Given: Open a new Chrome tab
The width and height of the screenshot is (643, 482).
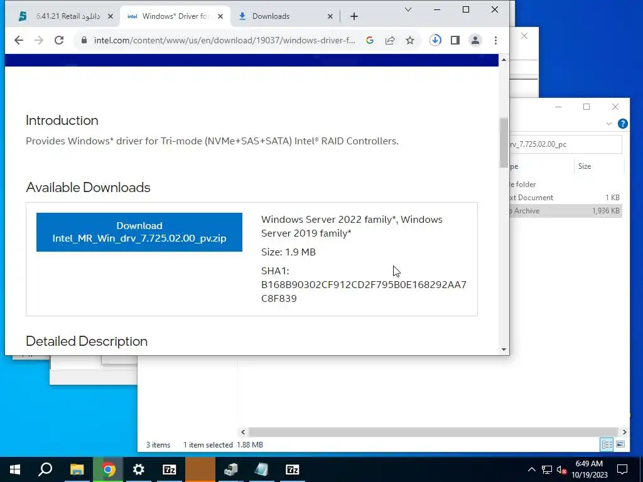Looking at the screenshot, I should 354,16.
